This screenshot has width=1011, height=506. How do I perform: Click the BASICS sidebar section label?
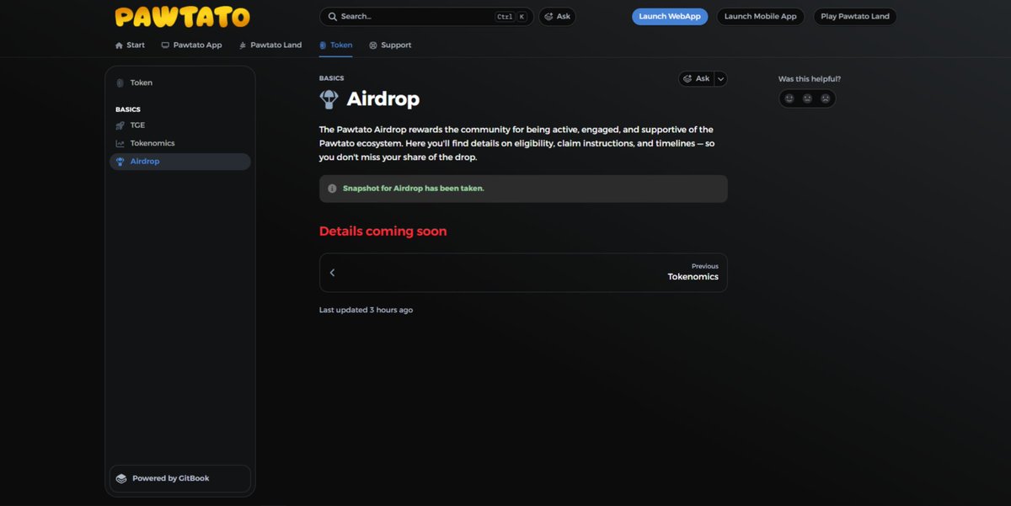point(128,109)
